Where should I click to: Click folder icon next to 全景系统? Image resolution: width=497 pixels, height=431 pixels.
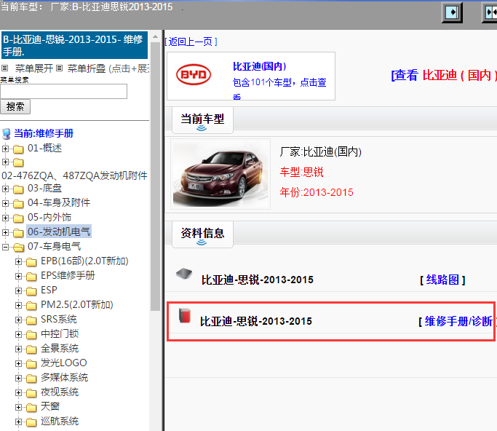click(x=31, y=349)
